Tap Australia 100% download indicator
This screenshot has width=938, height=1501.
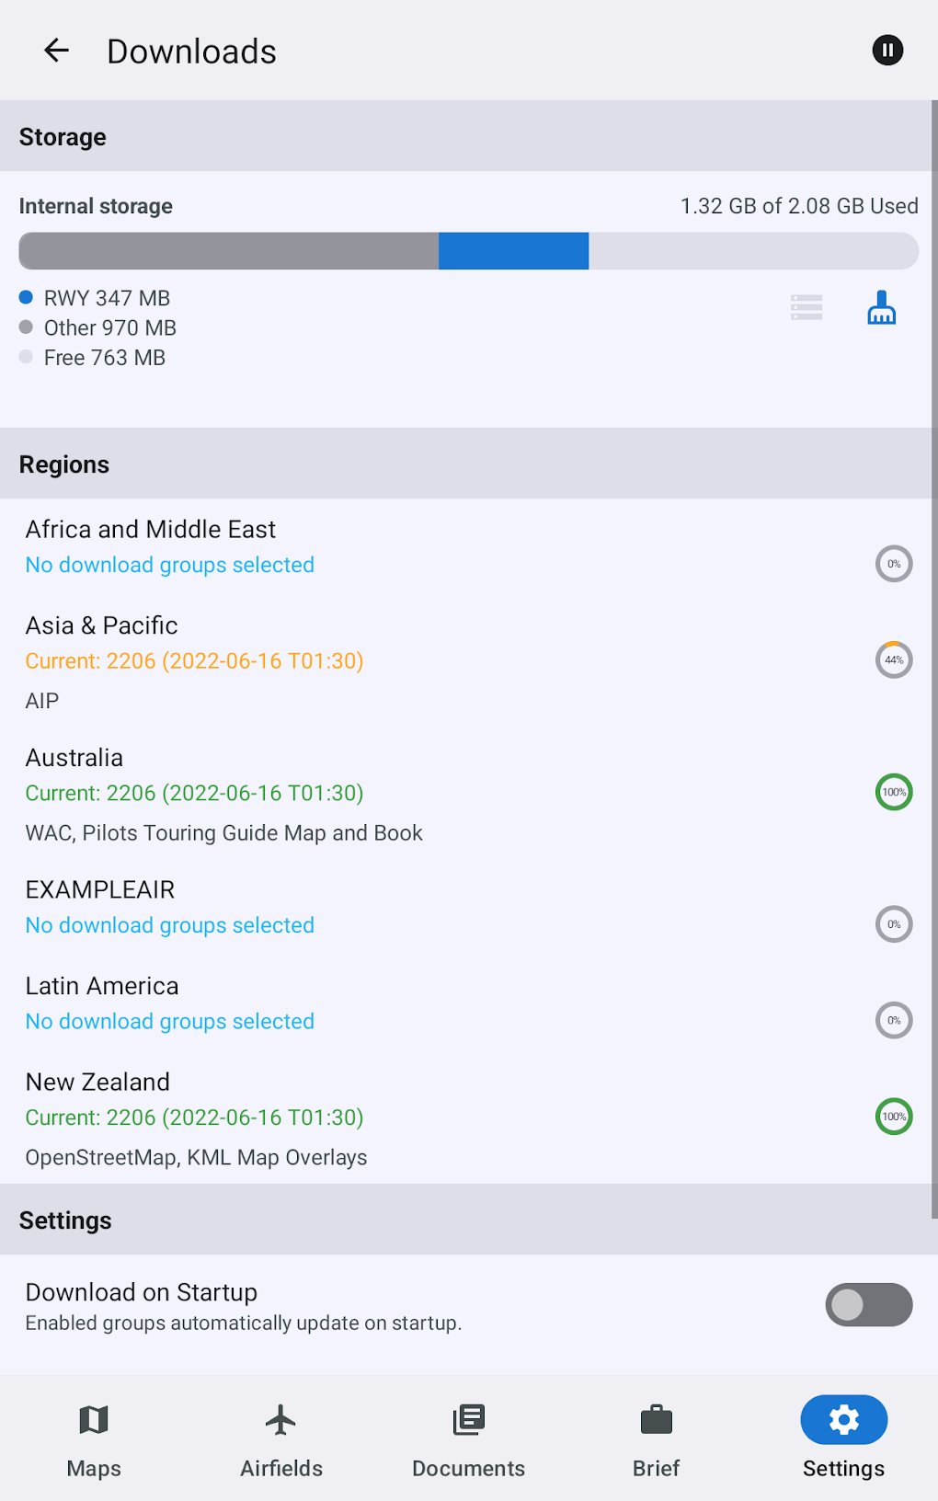pyautogui.click(x=893, y=792)
